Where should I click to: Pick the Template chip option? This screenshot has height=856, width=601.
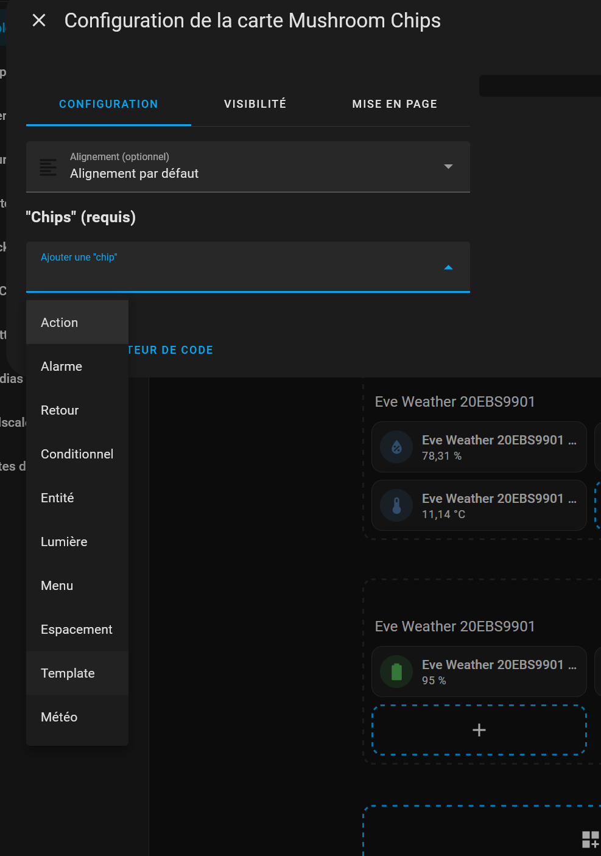pos(68,673)
